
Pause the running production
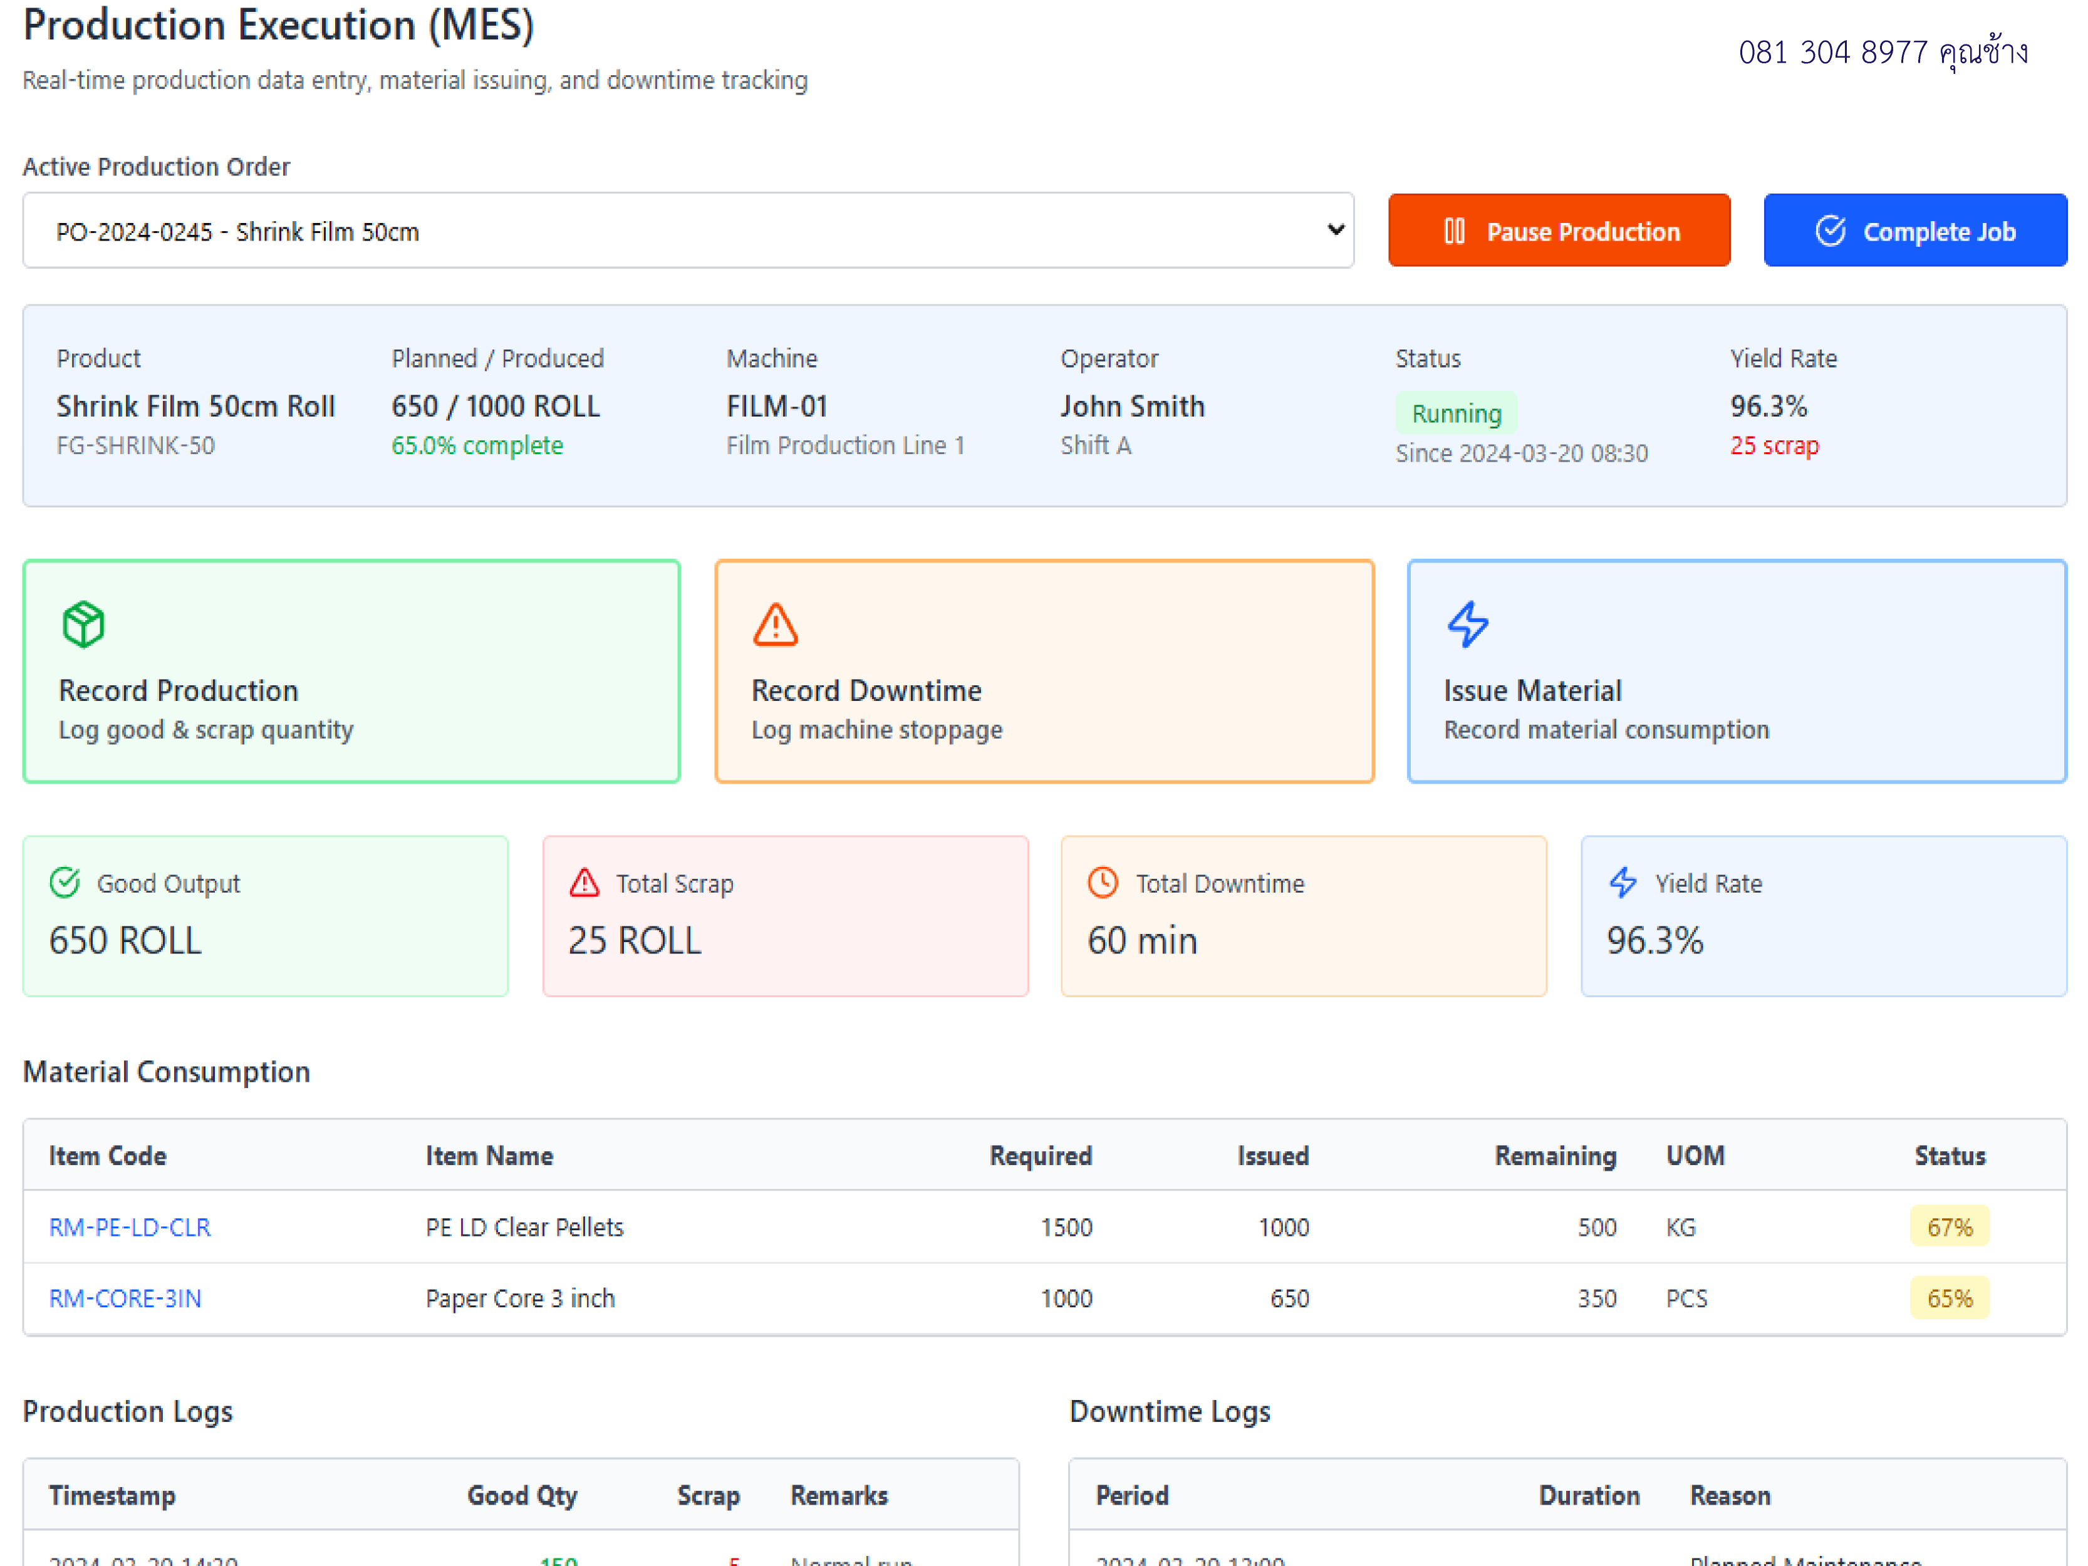[x=1559, y=231]
